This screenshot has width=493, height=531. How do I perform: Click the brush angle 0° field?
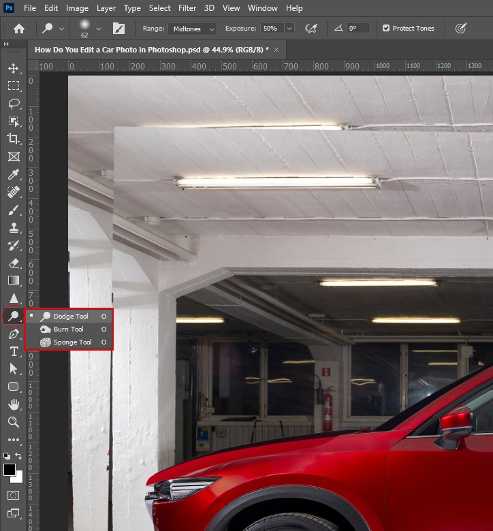point(358,28)
